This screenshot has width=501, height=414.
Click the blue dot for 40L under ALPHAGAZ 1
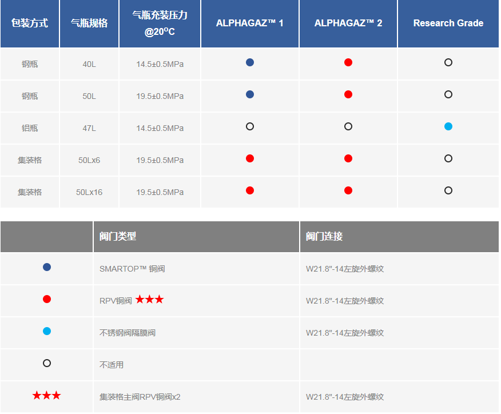pyautogui.click(x=250, y=62)
